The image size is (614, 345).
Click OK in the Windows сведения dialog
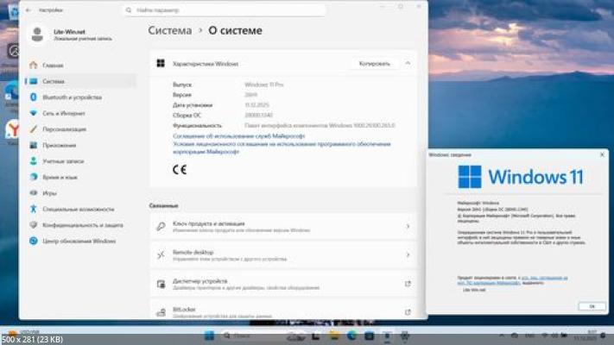tap(592, 306)
